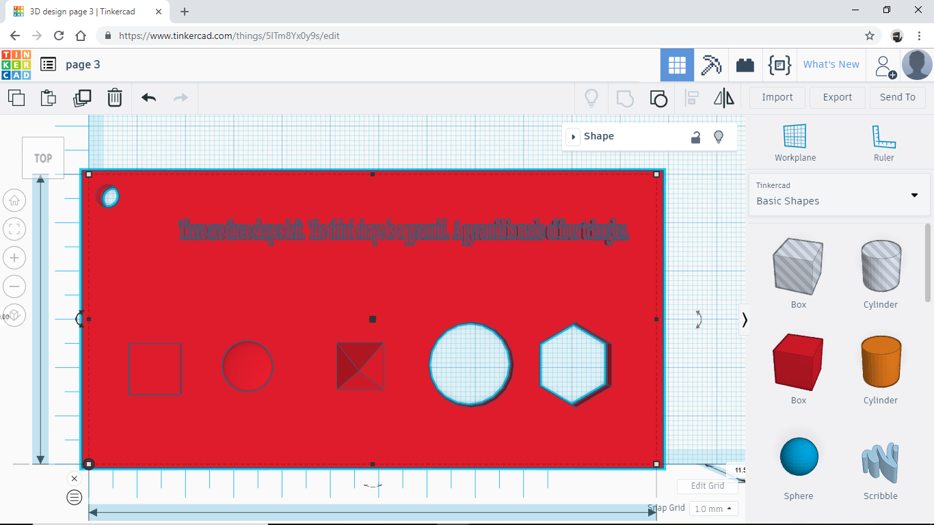Toggle perspective/orthographic view cube icon
This screenshot has height=525, width=934.
click(x=15, y=315)
